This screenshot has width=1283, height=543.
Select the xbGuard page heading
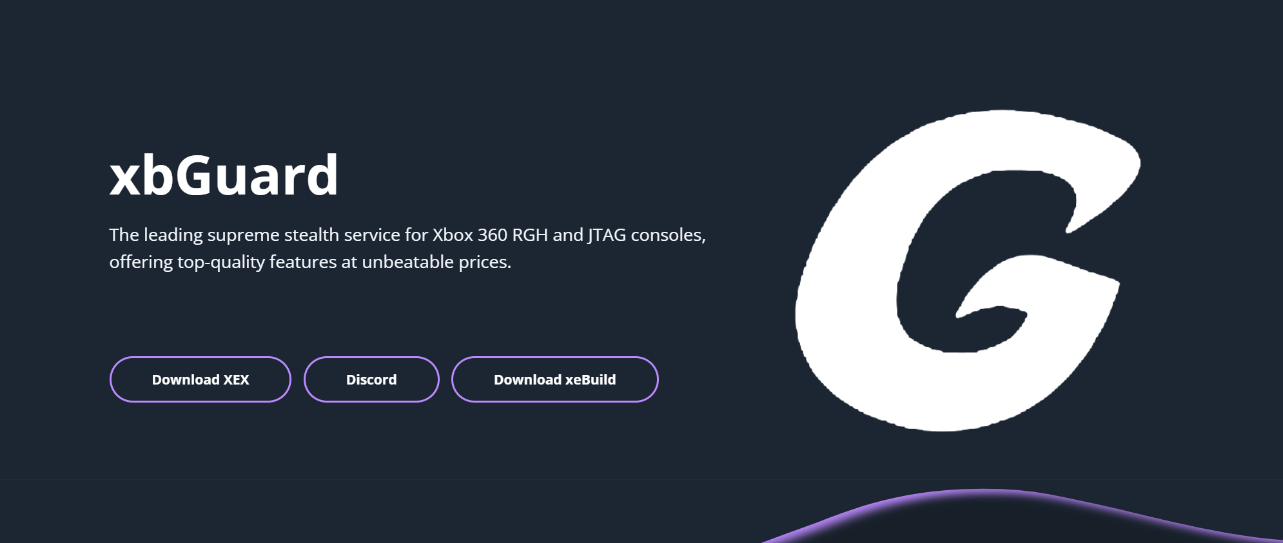coord(224,175)
